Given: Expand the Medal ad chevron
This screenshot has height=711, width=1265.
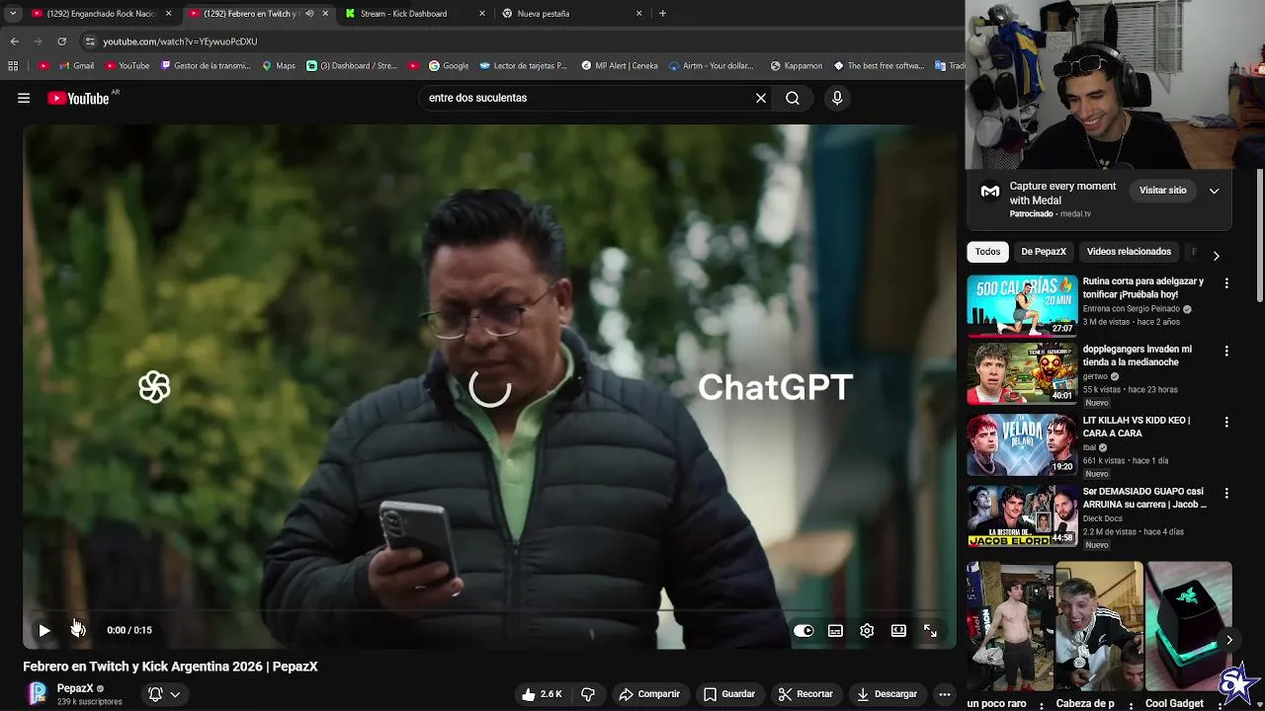Looking at the screenshot, I should tap(1215, 191).
